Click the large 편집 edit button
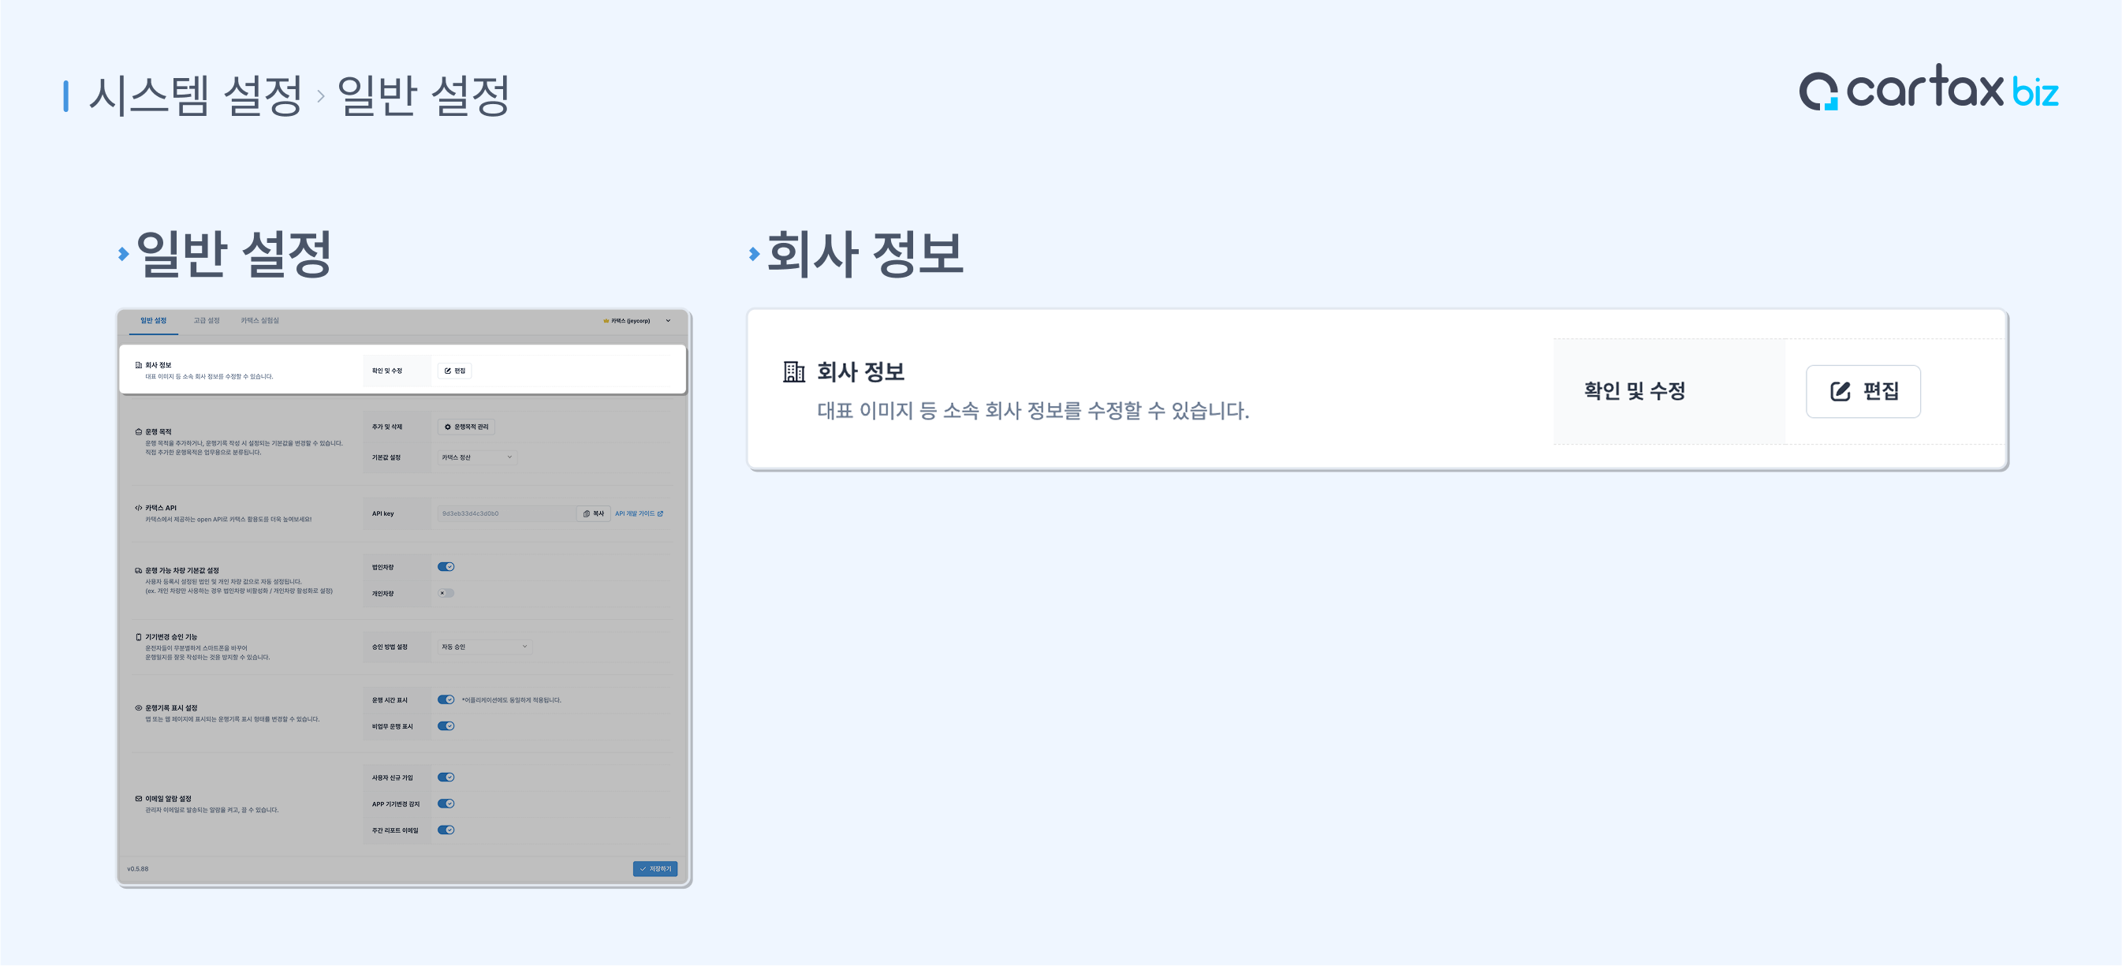The image size is (2122, 966). (x=1863, y=391)
